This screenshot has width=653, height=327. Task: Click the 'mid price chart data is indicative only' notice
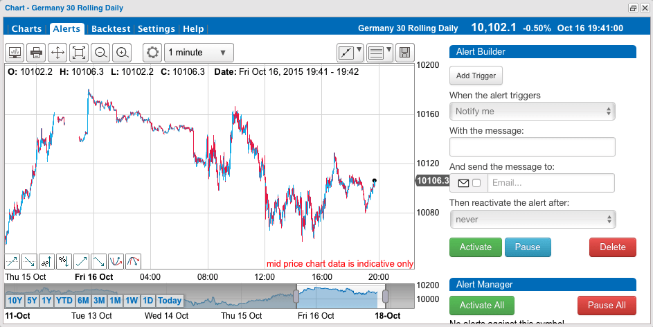(x=340, y=264)
